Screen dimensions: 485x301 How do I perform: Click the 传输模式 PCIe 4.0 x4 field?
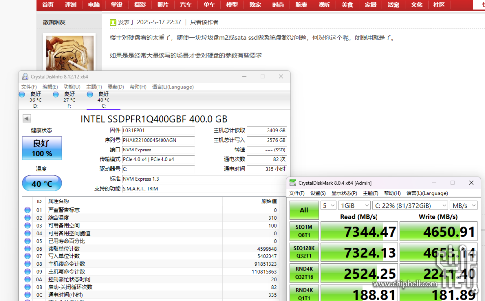point(159,159)
